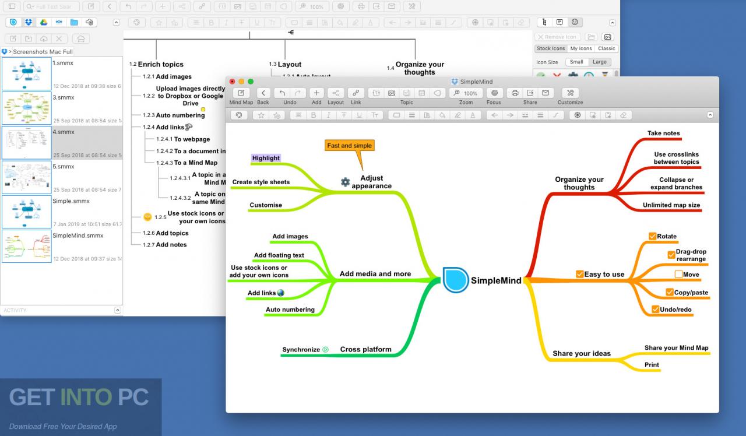Click the Mind Map toolbar icon in front window
This screenshot has width=746, height=436.
(x=241, y=93)
